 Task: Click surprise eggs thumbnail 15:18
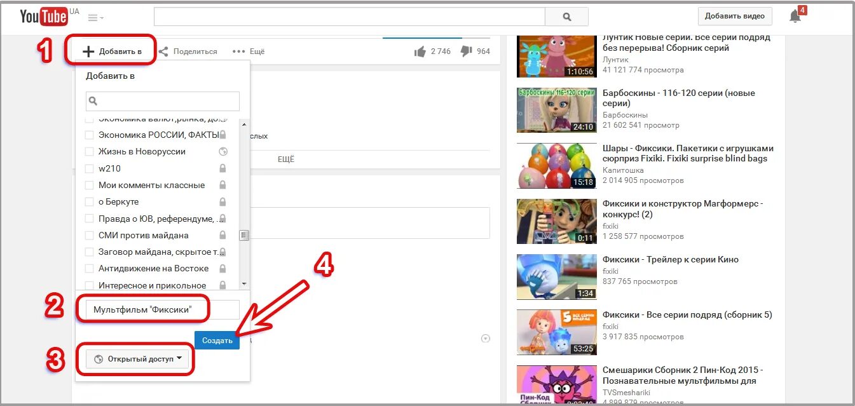[x=557, y=165]
